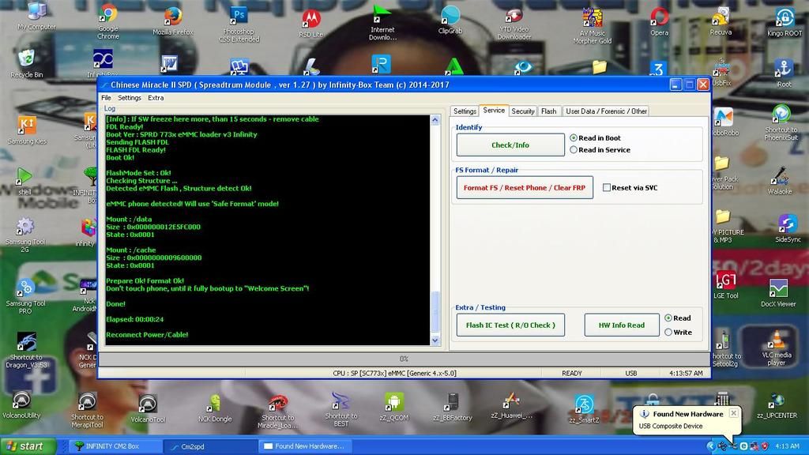Click the 4:13 AM system tray clock

pyautogui.click(x=787, y=446)
